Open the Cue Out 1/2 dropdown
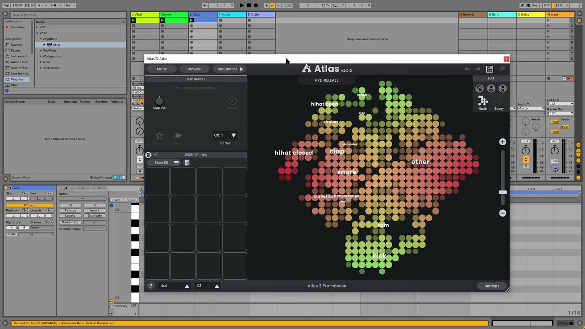Viewport: 585px width, 329px height. 560,104
